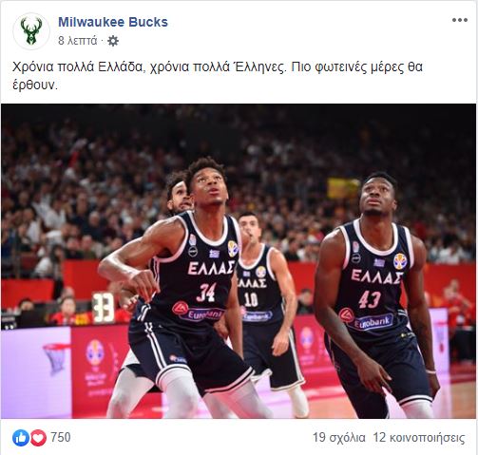
Task: Open the Milwaukee Bucks page name link
Action: pos(113,22)
